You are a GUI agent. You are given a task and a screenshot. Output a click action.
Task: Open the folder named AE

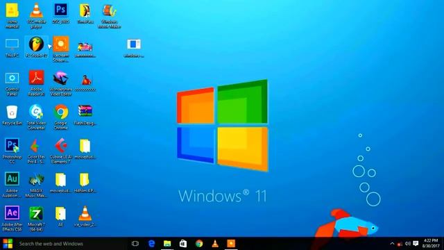60,216
